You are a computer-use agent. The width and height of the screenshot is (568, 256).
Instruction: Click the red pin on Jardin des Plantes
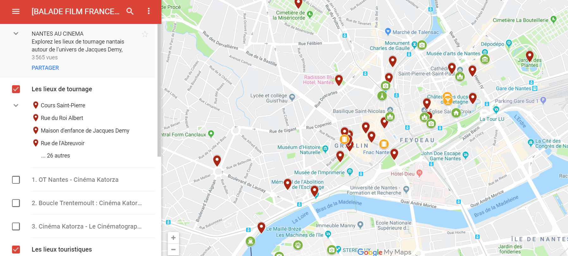529,56
